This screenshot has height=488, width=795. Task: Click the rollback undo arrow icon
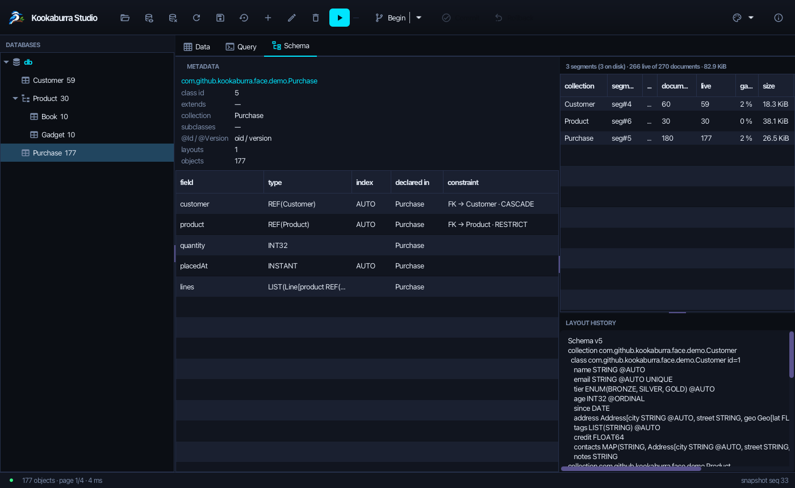499,18
